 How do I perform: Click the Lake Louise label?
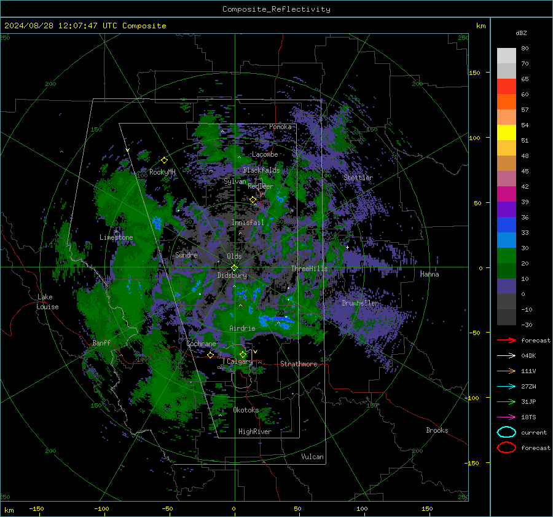(48, 302)
